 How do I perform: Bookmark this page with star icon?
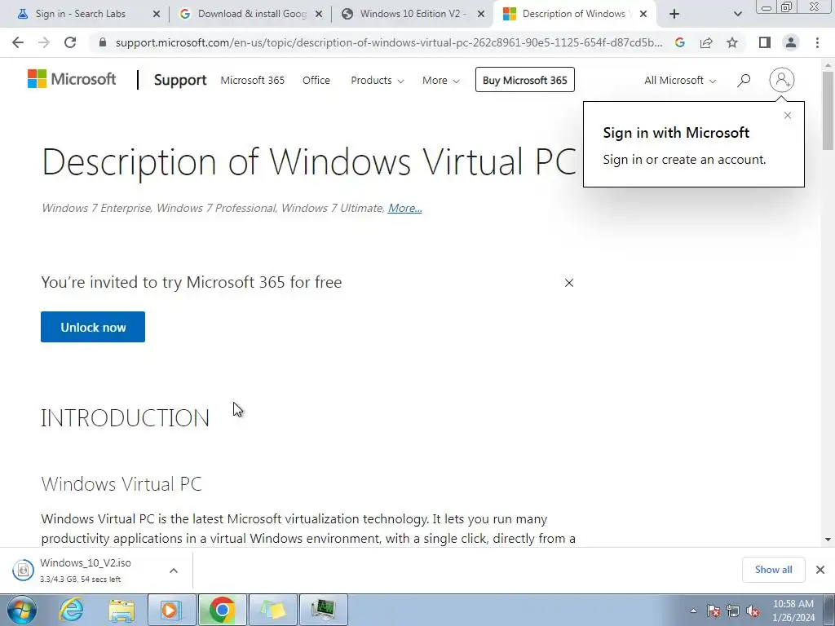[x=732, y=42]
